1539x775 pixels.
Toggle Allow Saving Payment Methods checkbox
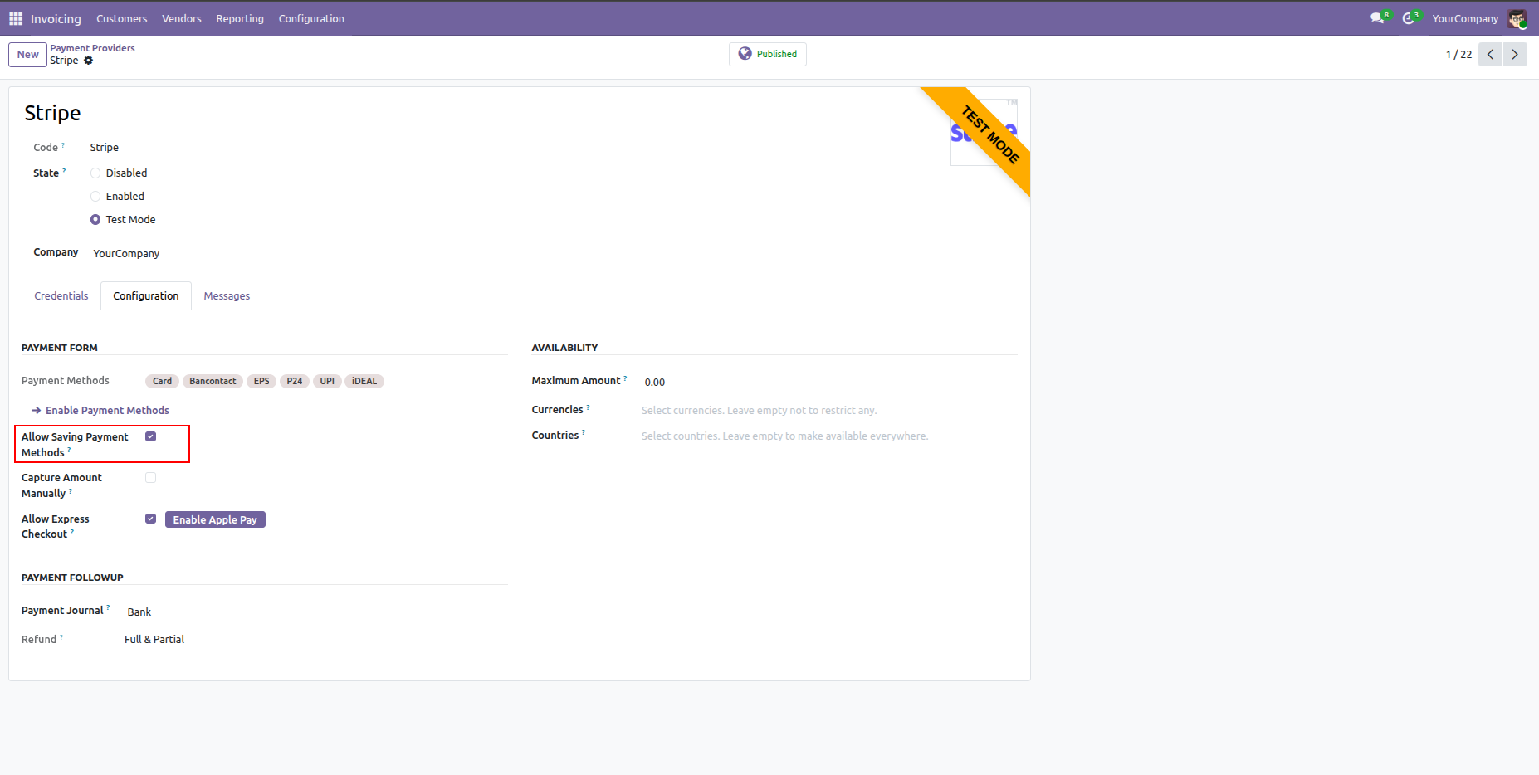(150, 436)
